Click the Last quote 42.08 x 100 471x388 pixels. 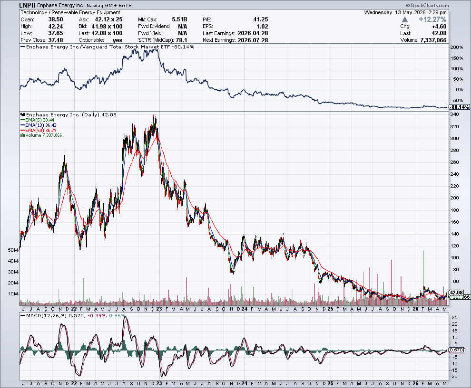(x=107, y=33)
